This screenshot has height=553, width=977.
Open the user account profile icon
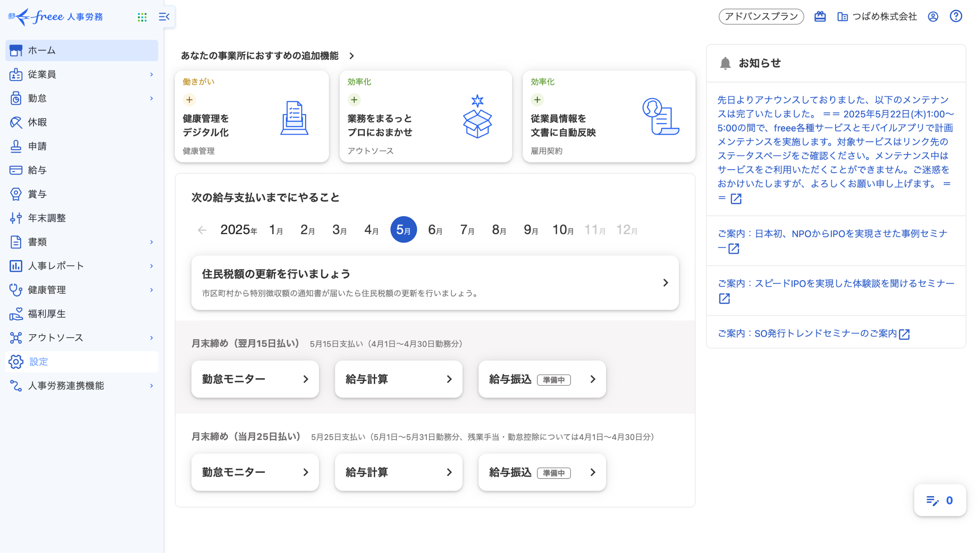pos(933,16)
